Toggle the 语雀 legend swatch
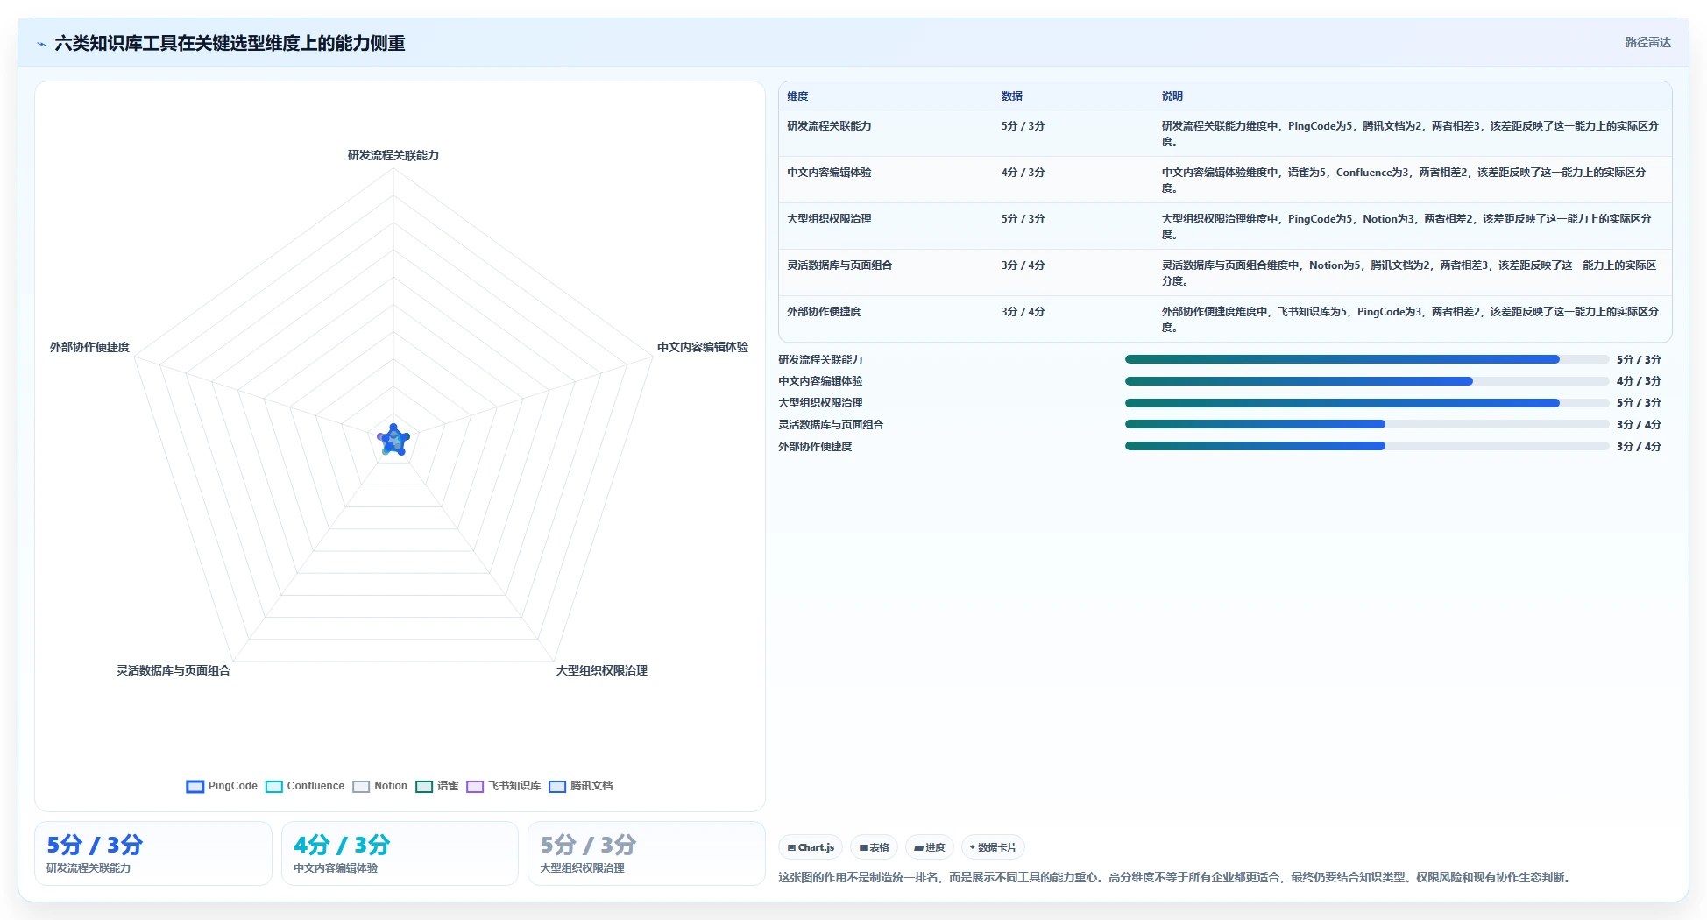 [x=424, y=786]
